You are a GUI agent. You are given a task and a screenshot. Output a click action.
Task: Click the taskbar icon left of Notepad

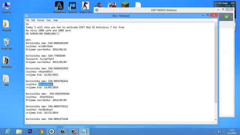pyautogui.click(x=73, y=132)
